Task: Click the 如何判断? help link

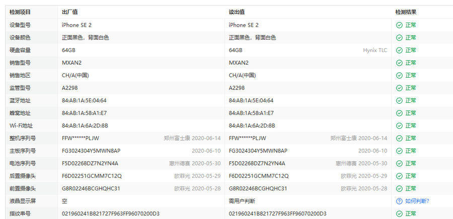Action: pos(417,201)
